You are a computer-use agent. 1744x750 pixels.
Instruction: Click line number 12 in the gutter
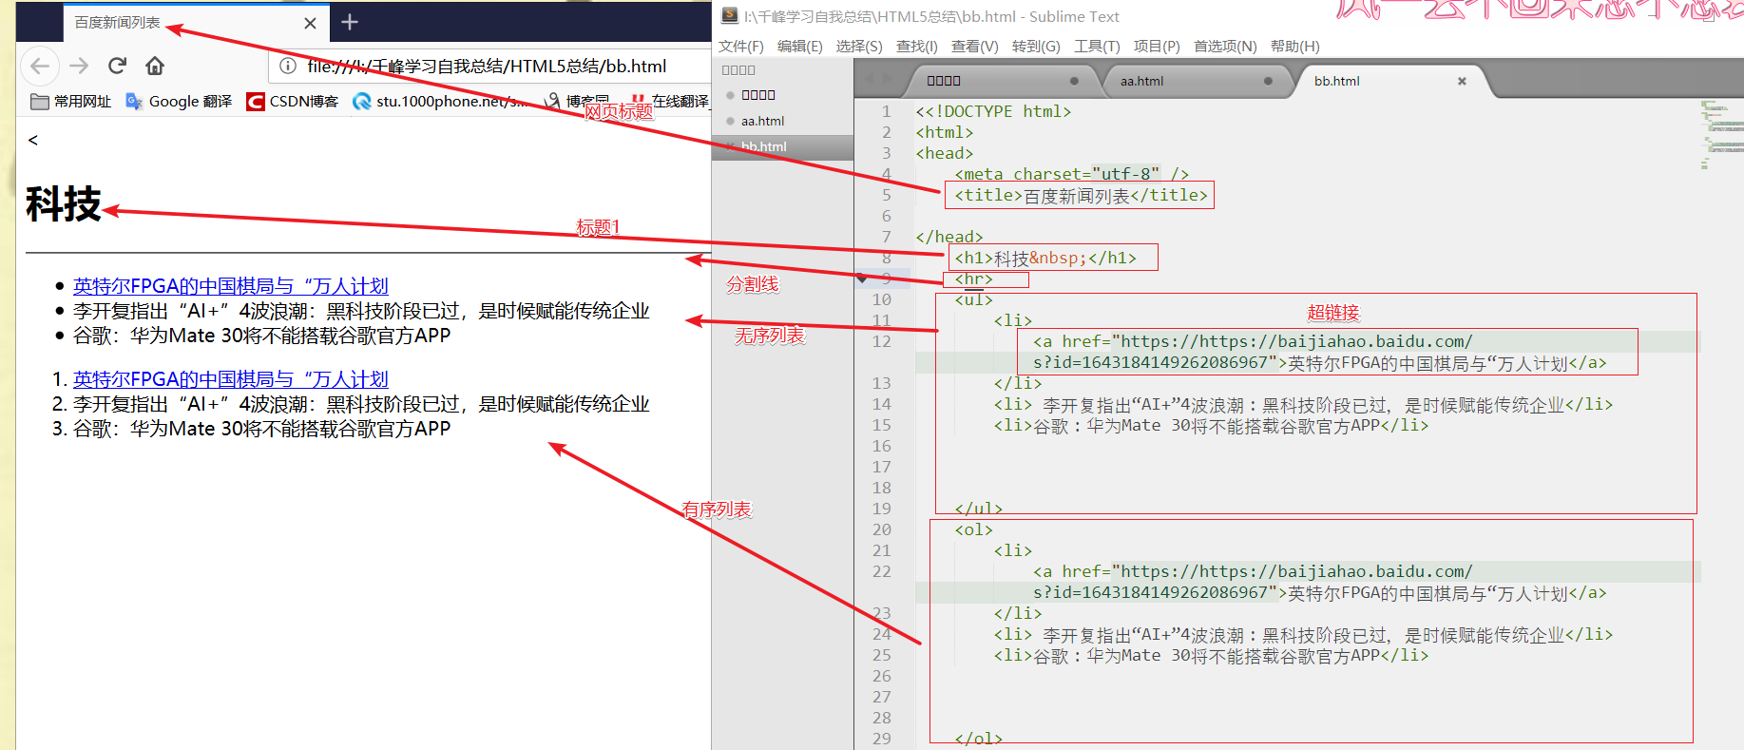[x=881, y=341]
